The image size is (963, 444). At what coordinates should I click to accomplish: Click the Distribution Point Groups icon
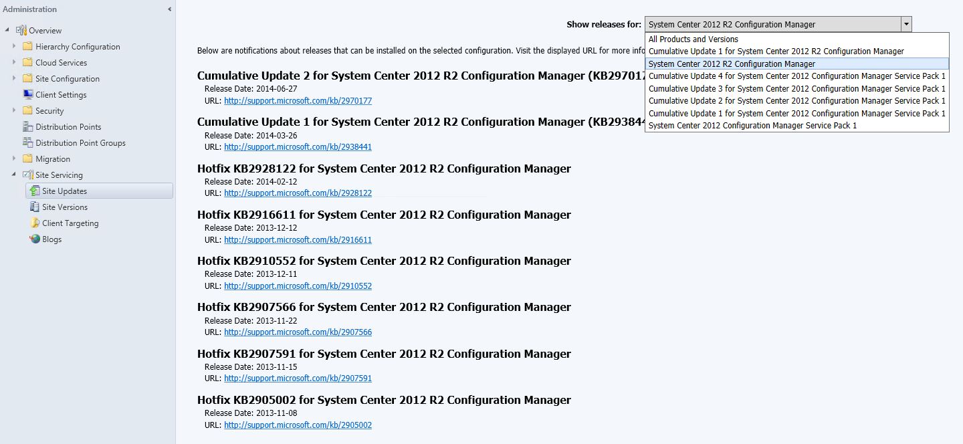(27, 142)
